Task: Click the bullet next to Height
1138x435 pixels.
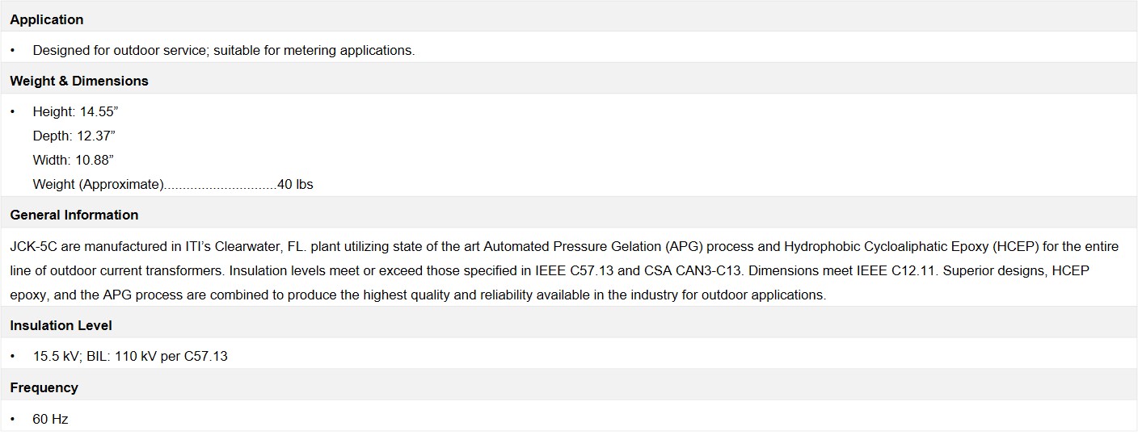Action: click(13, 111)
